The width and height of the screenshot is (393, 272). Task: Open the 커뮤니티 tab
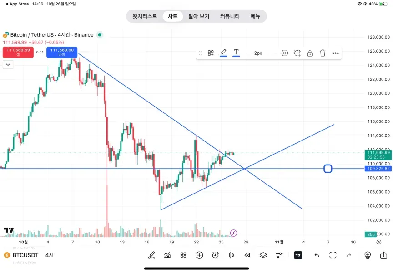point(230,16)
